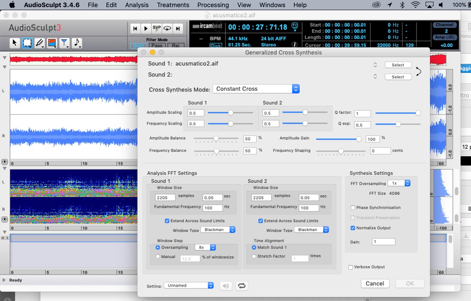The height and width of the screenshot is (301, 471).
Task: Click Select button for Sound 2
Action: point(398,77)
